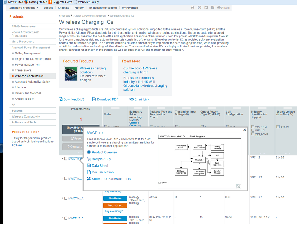Viewport: 297px width, 225px height.
Task: Click Buy Direct button for MWCT1xxxA
Action: click(x=115, y=205)
